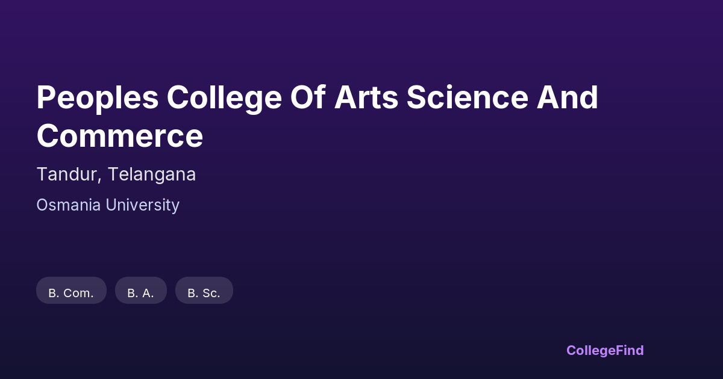Click the 'College' part of the CollegeFind logo
This screenshot has width=723, height=379.
[x=592, y=350]
